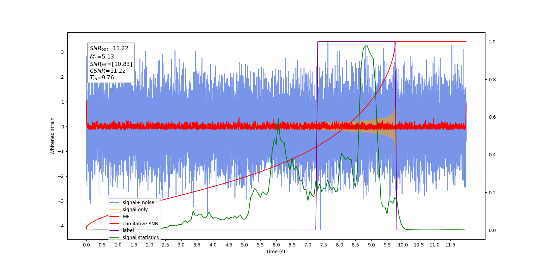Screen dimensions: 539x269
Task: Click the right y-axis tick label 0.4
Action: 492,155
